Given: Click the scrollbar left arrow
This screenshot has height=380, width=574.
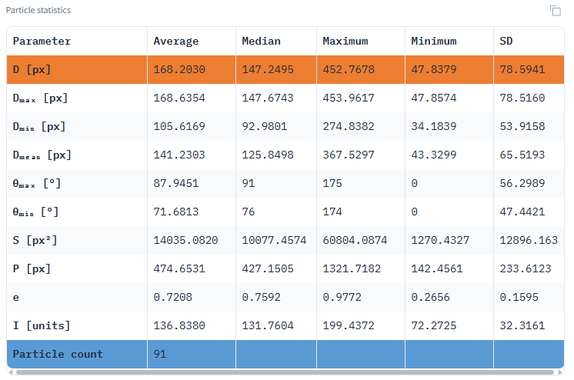Looking at the screenshot, I should coord(11,372).
